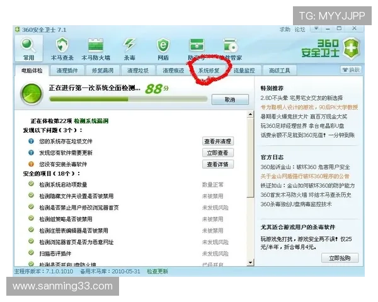Open orange link 关于金山网盾强行破坏360程序的公告
The image size is (378, 302).
(305, 176)
